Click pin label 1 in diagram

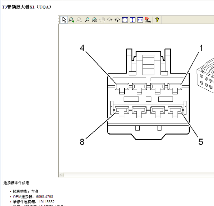[x=201, y=48]
